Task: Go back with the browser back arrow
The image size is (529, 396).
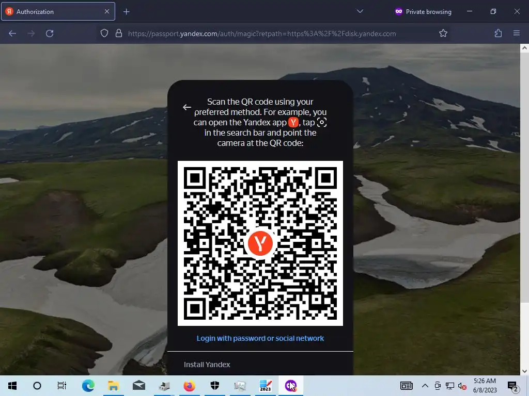Action: click(x=12, y=34)
